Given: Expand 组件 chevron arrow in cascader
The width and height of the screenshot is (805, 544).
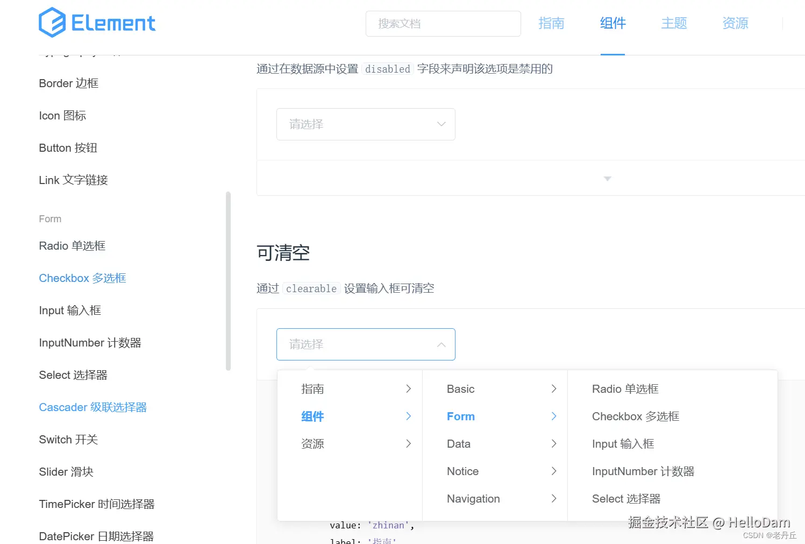Looking at the screenshot, I should point(409,416).
